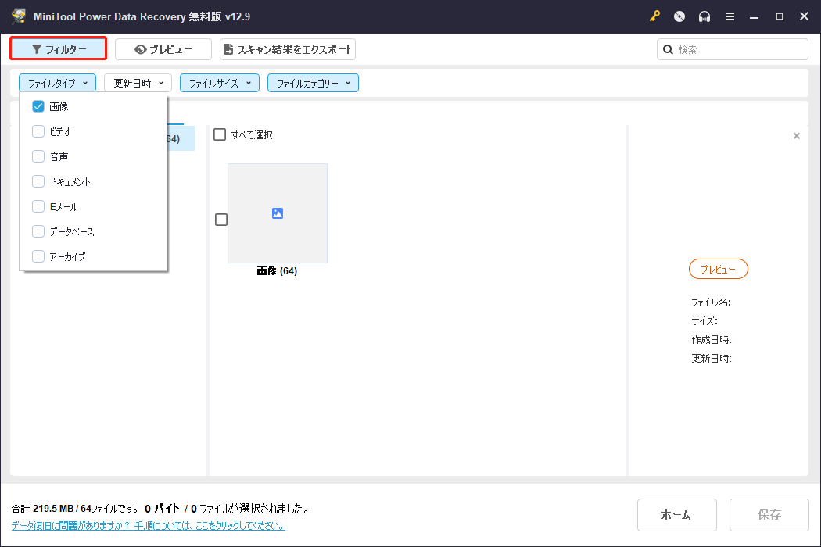Minimize the MiniTool window
This screenshot has width=821, height=547.
click(754, 16)
